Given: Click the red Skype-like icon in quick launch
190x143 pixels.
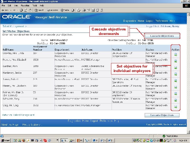Looking at the screenshot, I should pos(45,140).
